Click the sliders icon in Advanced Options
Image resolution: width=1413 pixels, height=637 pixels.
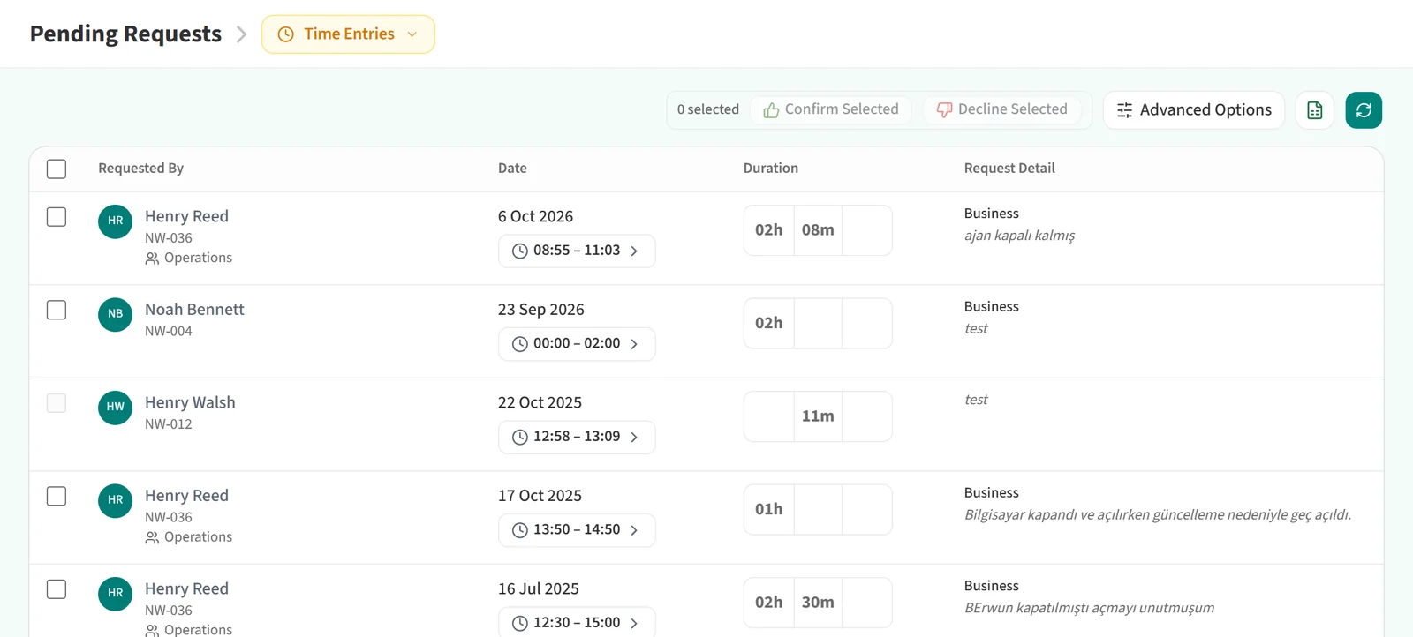1124,110
